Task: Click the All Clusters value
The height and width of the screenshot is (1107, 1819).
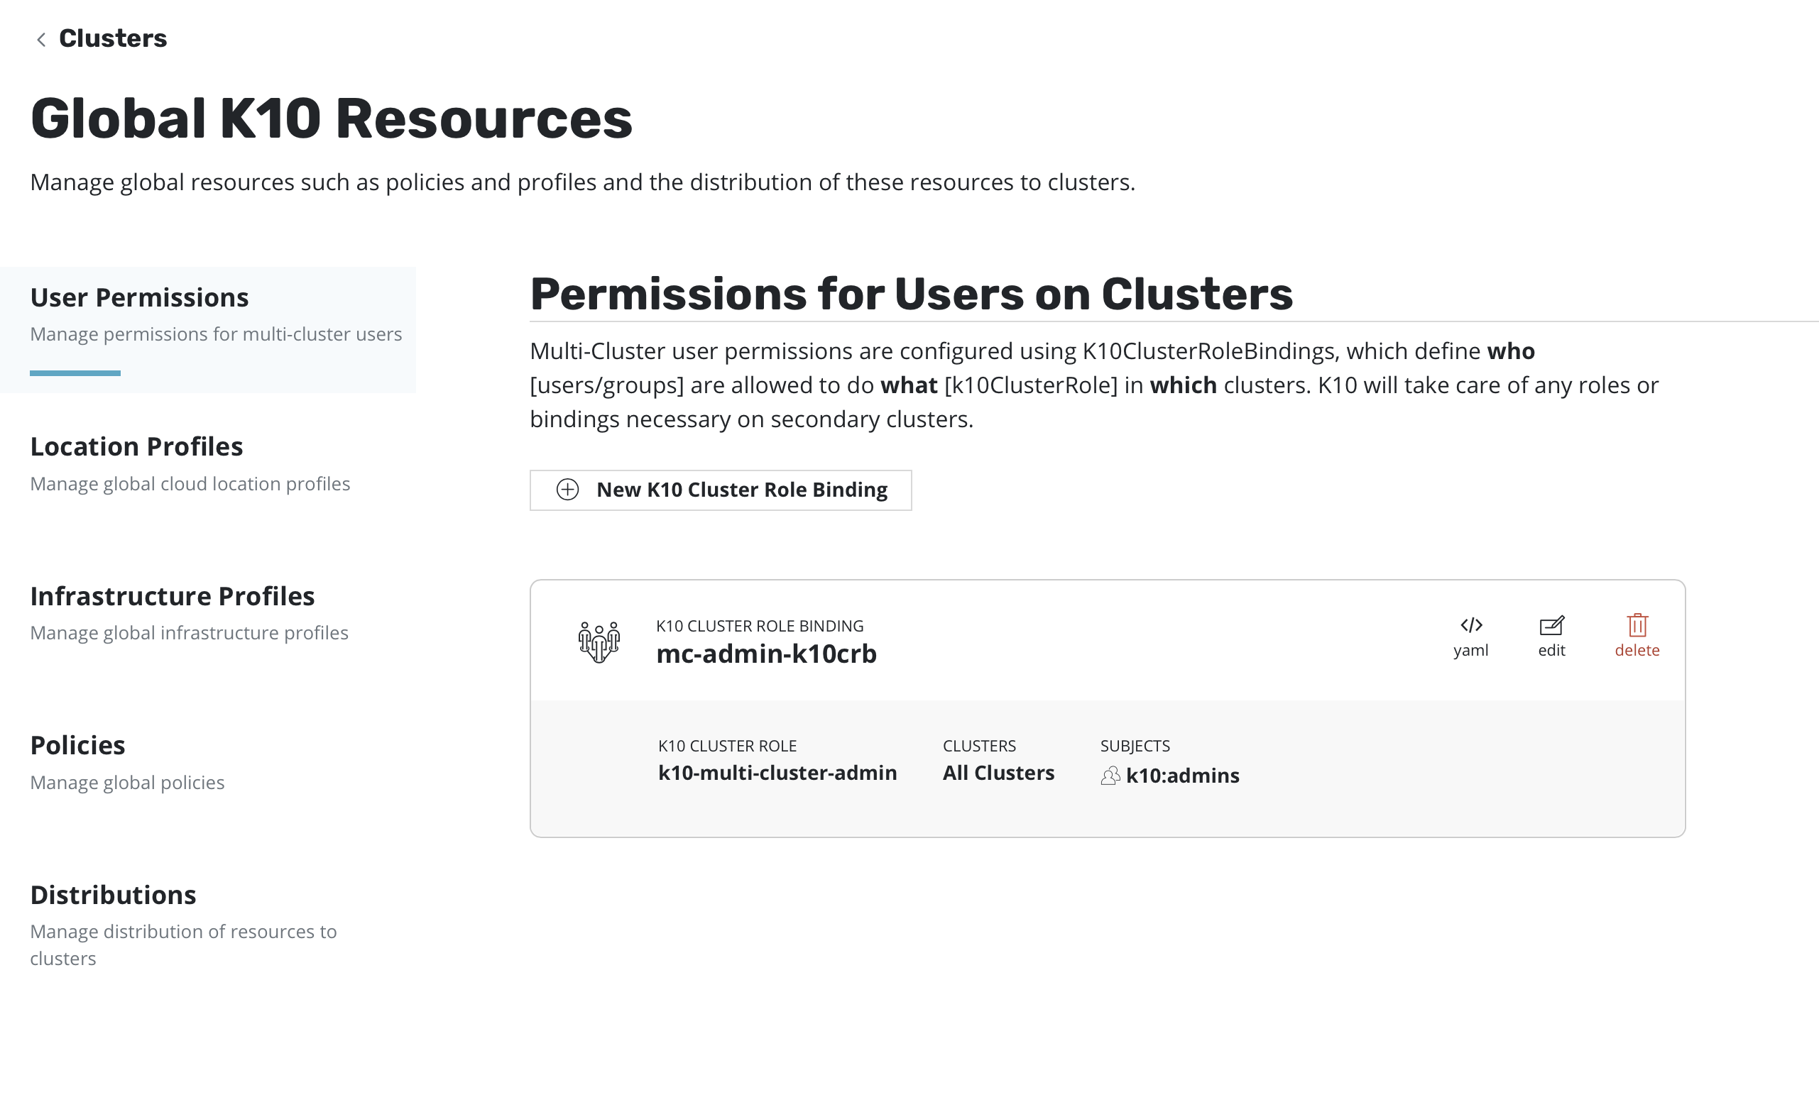Action: pyautogui.click(x=998, y=773)
